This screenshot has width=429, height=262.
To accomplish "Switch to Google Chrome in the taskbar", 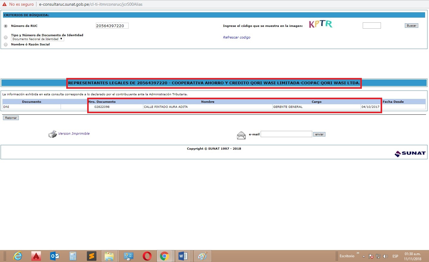I will point(164,256).
